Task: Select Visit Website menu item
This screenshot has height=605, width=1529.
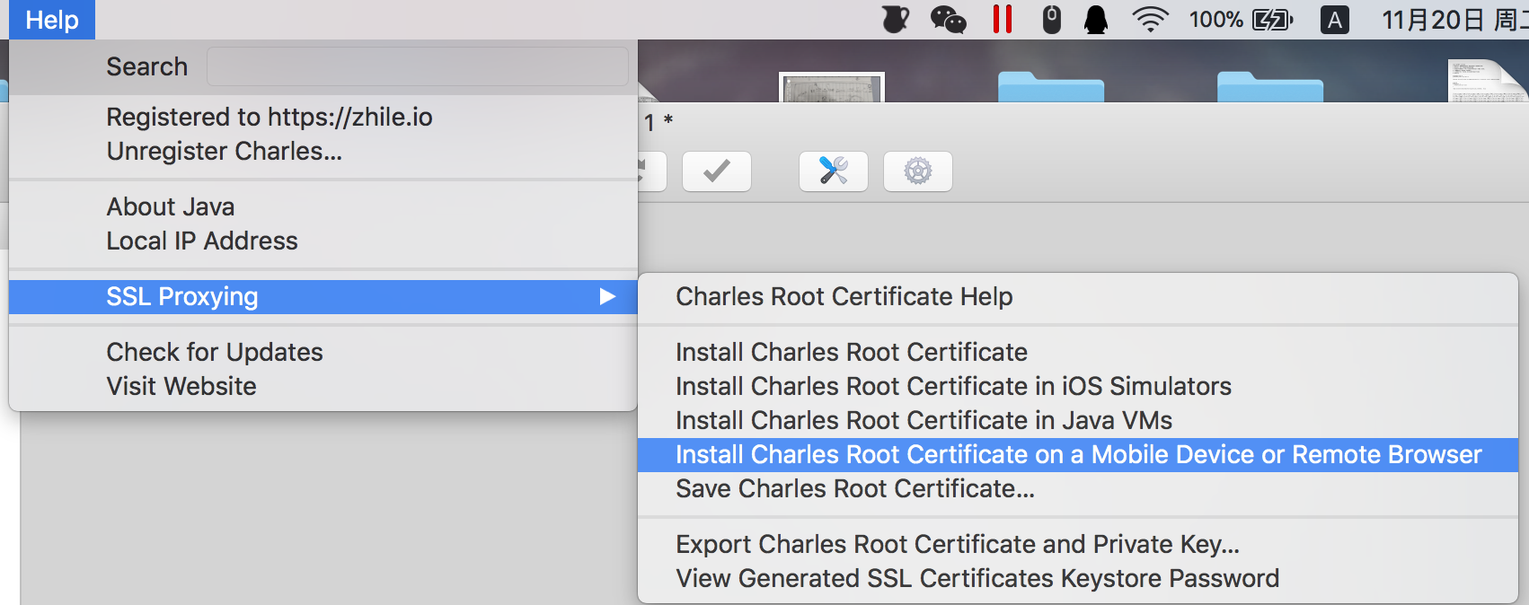Action: click(x=323, y=386)
